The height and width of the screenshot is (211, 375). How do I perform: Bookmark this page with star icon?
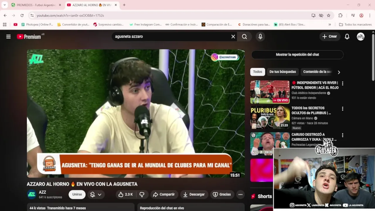click(x=329, y=15)
